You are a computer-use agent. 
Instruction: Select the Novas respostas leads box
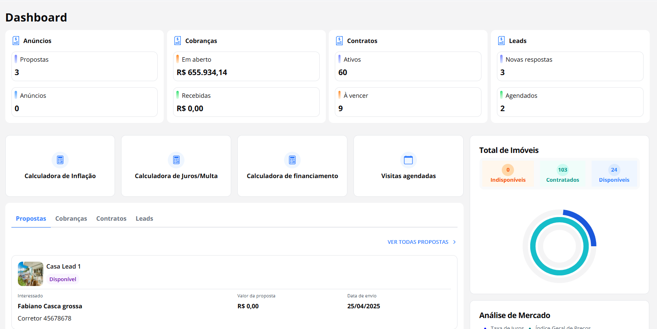[570, 66]
